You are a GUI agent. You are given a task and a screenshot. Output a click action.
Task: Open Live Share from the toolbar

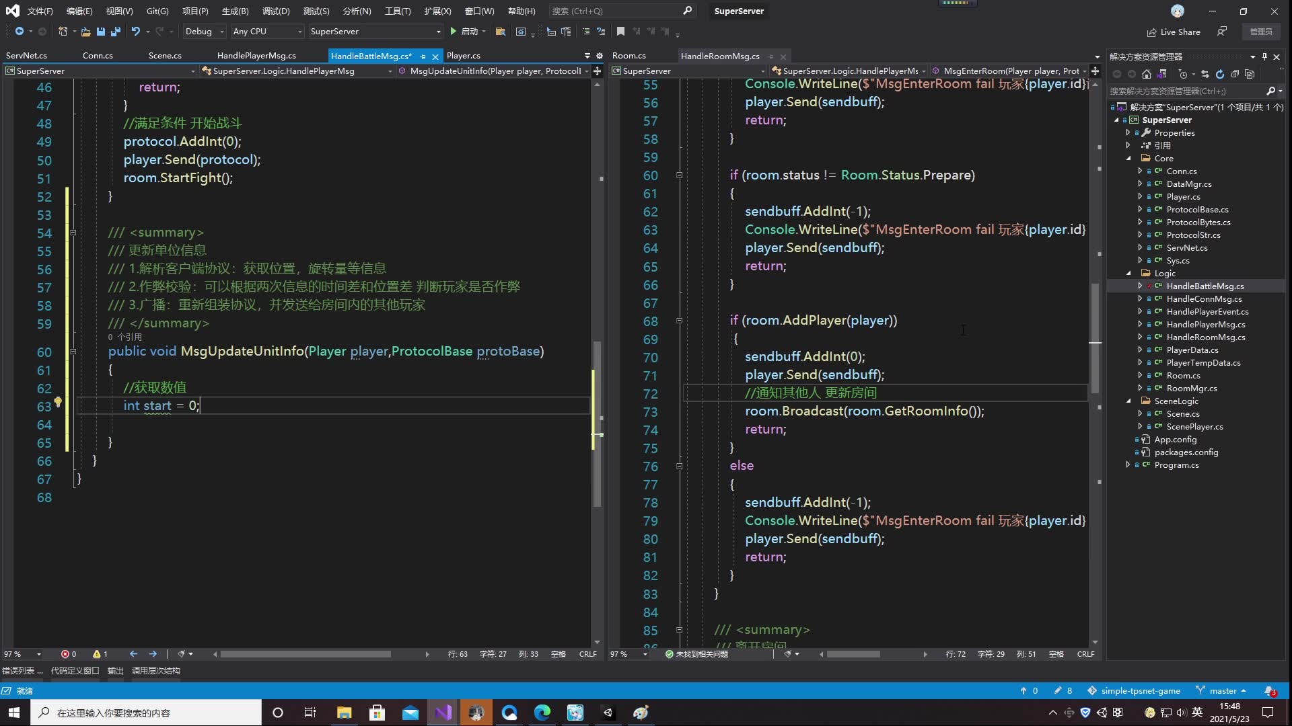[1173, 32]
